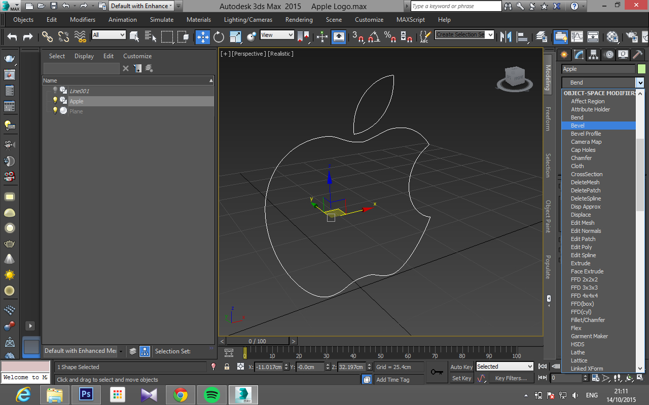Open Key Filters dialog

(x=511, y=378)
